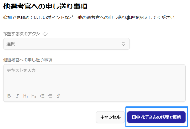
Task: Toggle bold formatting in the editor
Action: coord(9,96)
